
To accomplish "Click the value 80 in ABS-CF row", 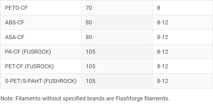I will pyautogui.click(x=89, y=22).
